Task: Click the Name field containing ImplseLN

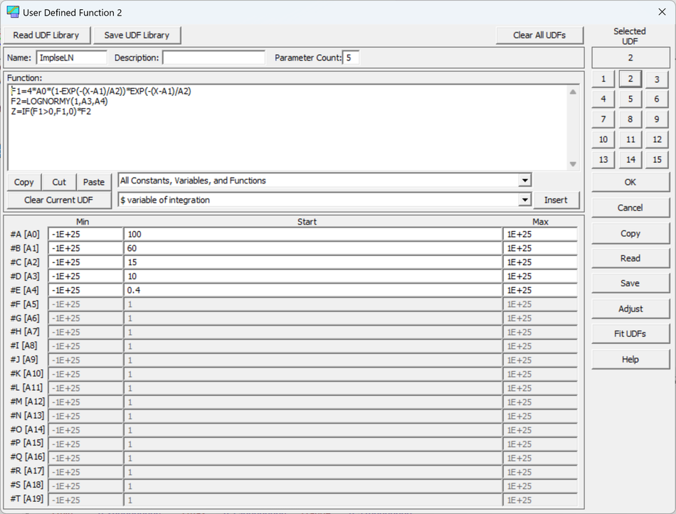Action: pos(72,58)
